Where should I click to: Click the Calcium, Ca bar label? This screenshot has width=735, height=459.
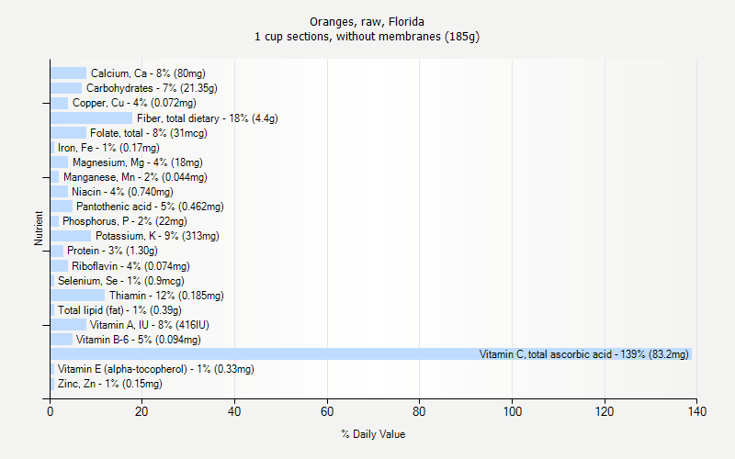[x=148, y=73]
